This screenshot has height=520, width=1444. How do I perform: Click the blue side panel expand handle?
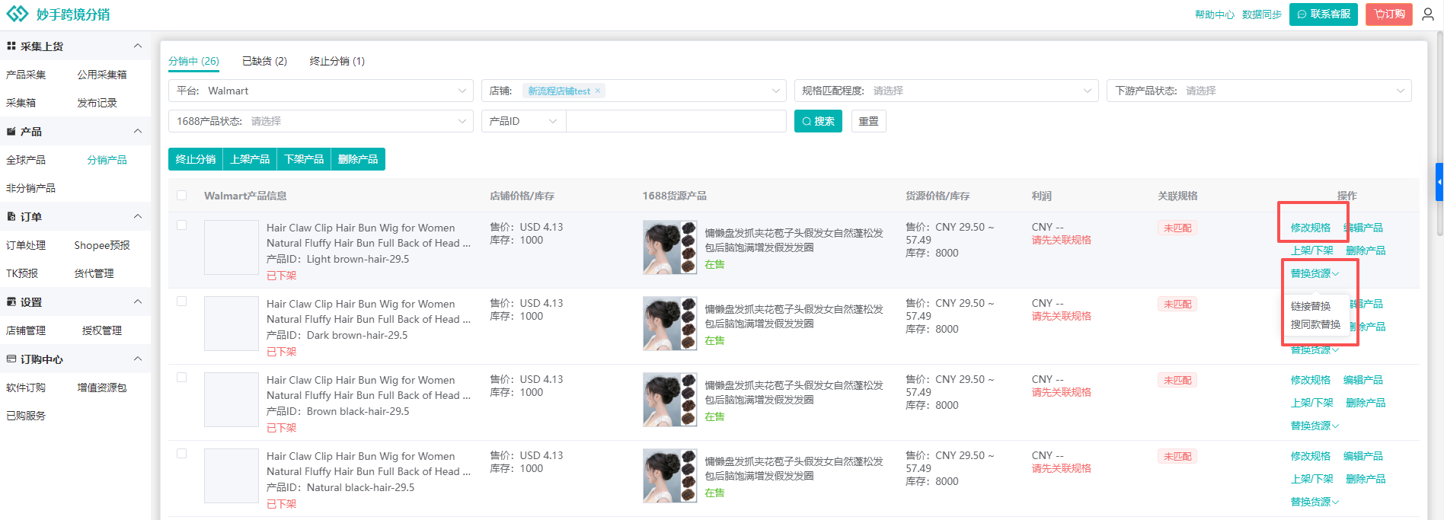(x=1439, y=182)
